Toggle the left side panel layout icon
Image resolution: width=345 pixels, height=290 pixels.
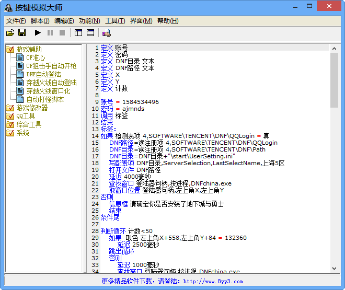tap(78, 33)
